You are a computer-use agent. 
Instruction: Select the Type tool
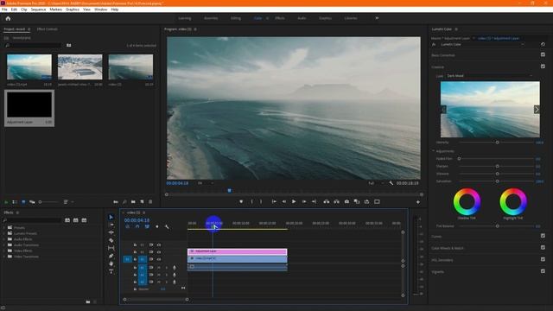click(111, 271)
